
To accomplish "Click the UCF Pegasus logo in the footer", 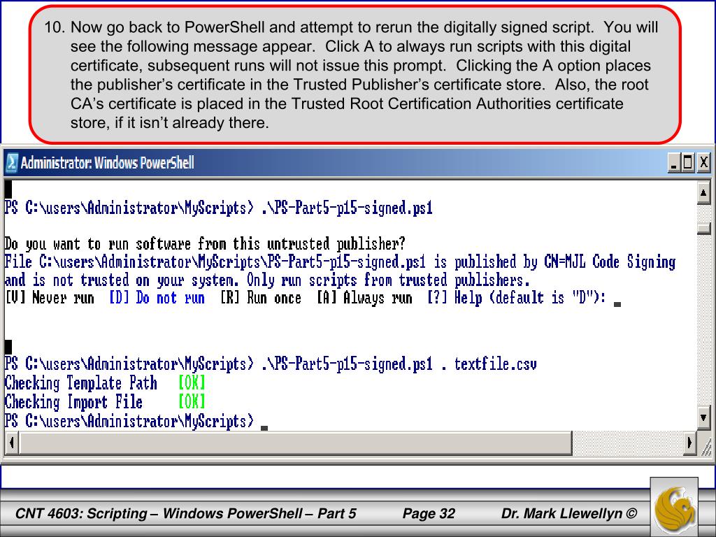I will (x=675, y=508).
